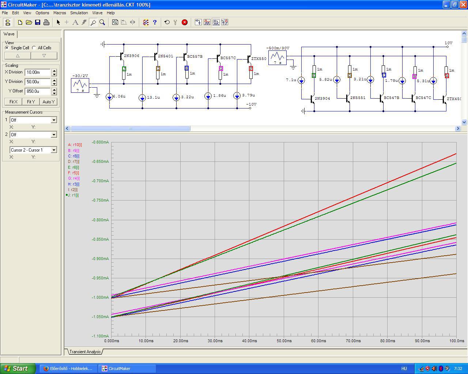Image resolution: width=468 pixels, height=374 pixels.
Task: Stop the simulation with the red button
Action: 185,22
